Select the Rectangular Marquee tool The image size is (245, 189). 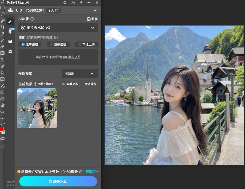(2, 7)
